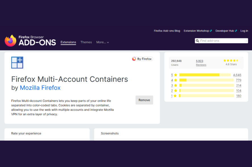Click the By Firefox badge icon
252x167 pixels.
pyautogui.click(x=134, y=59)
